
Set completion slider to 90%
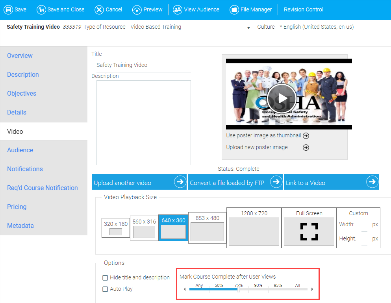tap(258, 289)
